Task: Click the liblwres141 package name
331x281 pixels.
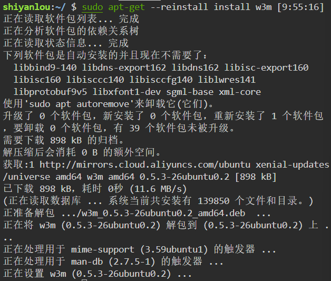Action: (x=227, y=80)
